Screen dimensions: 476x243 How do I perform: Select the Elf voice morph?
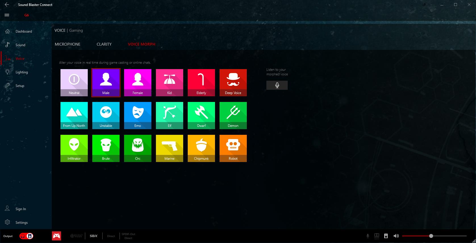click(169, 115)
